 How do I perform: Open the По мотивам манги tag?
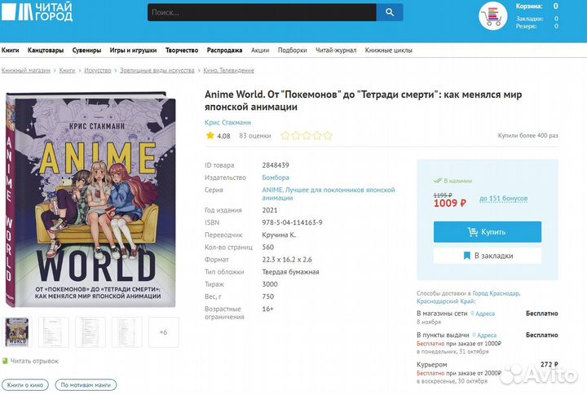click(x=86, y=384)
